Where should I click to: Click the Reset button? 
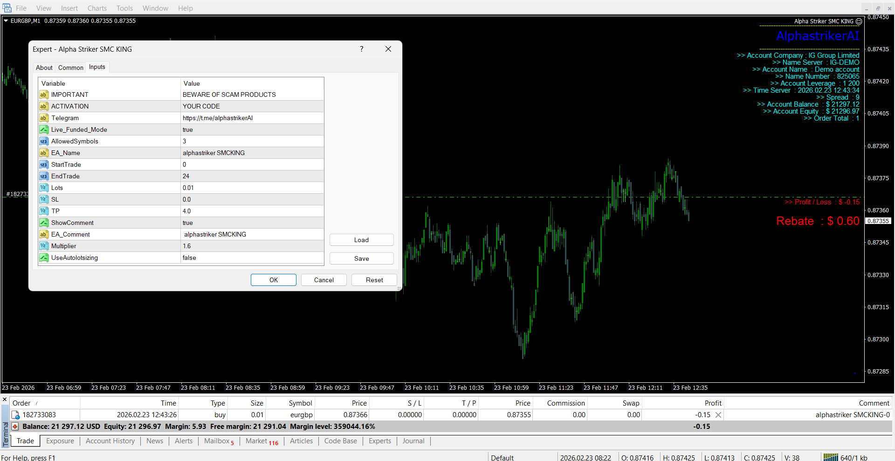(x=374, y=280)
